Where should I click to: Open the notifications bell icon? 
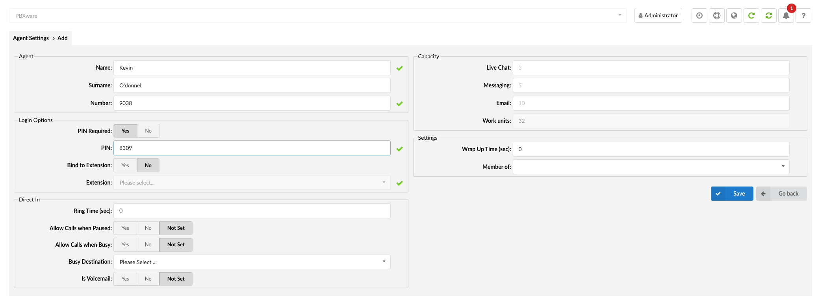[786, 16]
